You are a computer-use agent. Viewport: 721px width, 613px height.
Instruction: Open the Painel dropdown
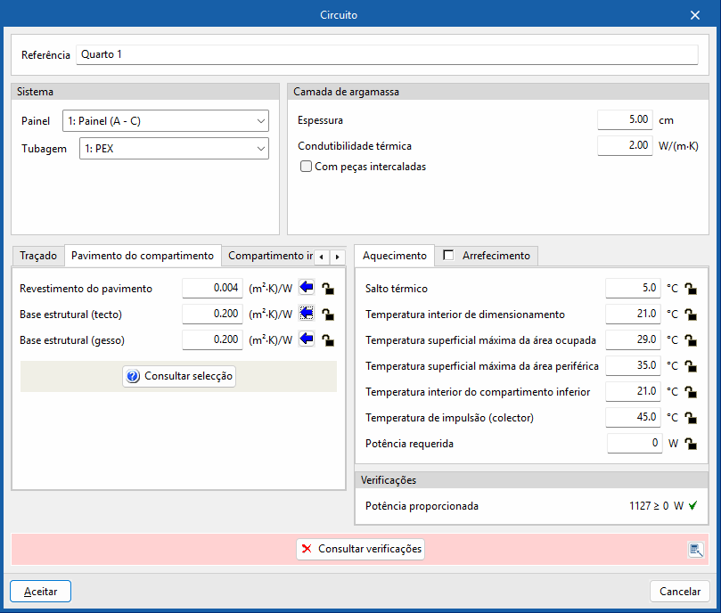click(166, 121)
